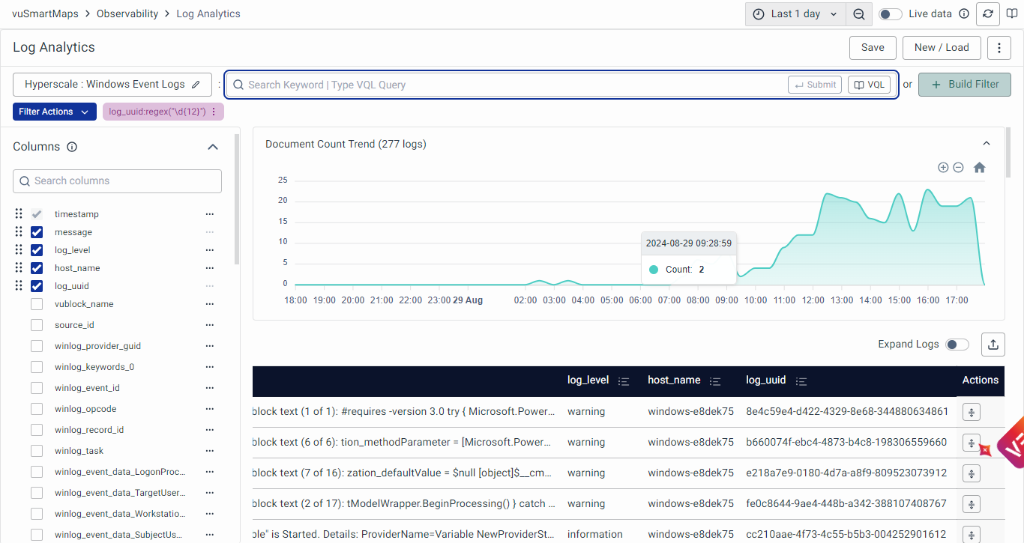Image resolution: width=1024 pixels, height=543 pixels.
Task: Open log_level column filter icon
Action: 624,381
